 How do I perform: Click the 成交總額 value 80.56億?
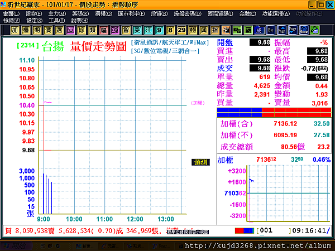293,147
